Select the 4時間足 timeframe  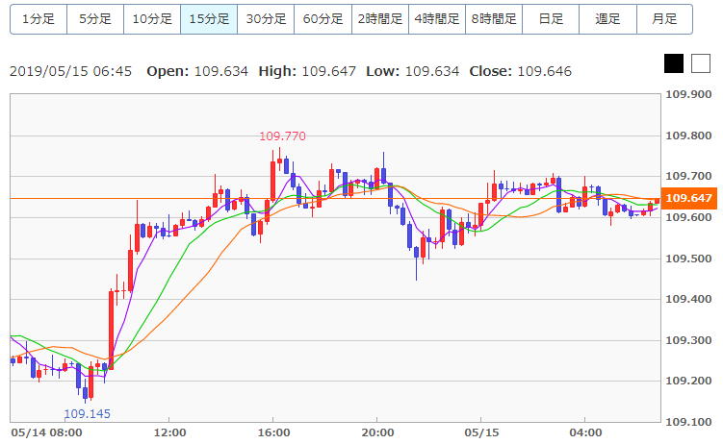coord(437,19)
